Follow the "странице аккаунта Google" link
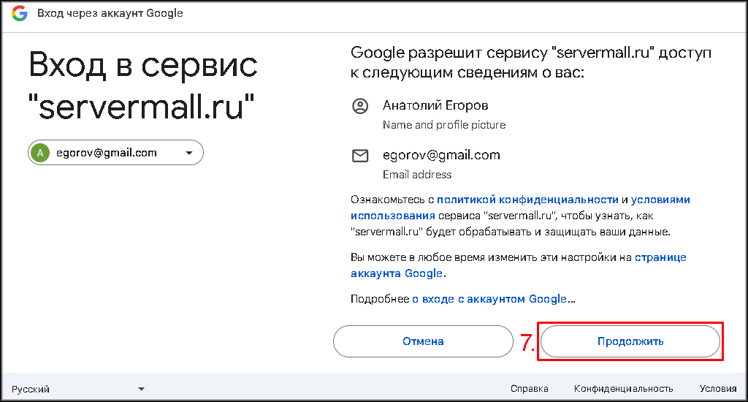This screenshot has height=402, width=748. tap(660, 257)
